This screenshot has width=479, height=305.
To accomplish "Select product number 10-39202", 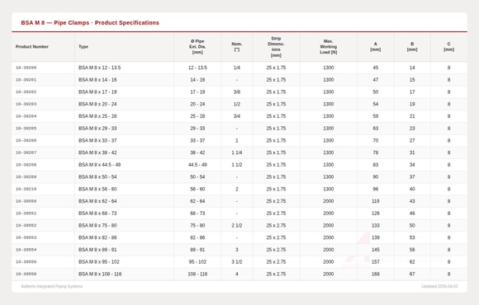I will point(26,91).
